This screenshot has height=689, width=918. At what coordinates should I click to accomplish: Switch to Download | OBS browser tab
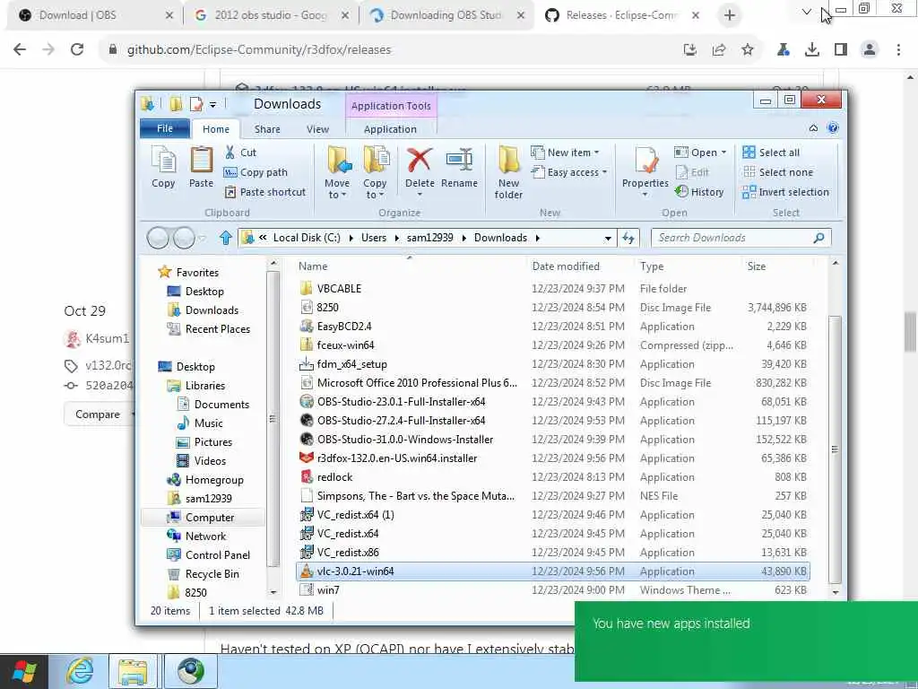93,15
